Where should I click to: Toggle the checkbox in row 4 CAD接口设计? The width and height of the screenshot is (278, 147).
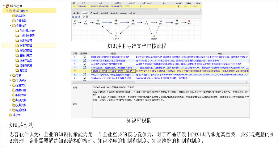click(85, 67)
